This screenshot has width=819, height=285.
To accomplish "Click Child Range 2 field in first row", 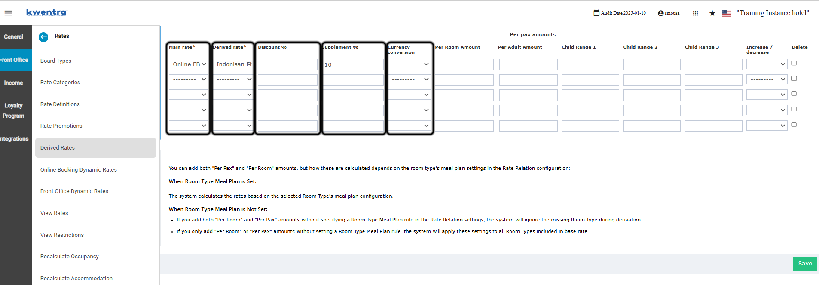I will pyautogui.click(x=652, y=64).
